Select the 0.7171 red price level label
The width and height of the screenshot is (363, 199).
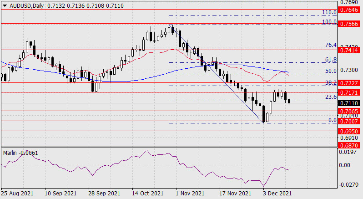point(349,92)
